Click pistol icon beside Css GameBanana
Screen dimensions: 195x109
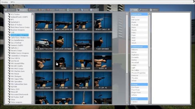tap(9, 40)
